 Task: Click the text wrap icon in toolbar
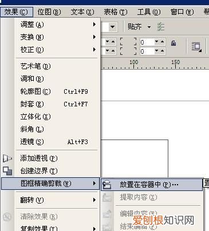point(196,47)
